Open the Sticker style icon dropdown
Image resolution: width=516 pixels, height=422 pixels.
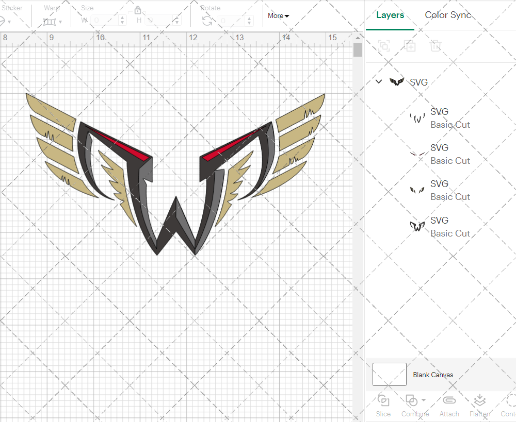pos(5,22)
